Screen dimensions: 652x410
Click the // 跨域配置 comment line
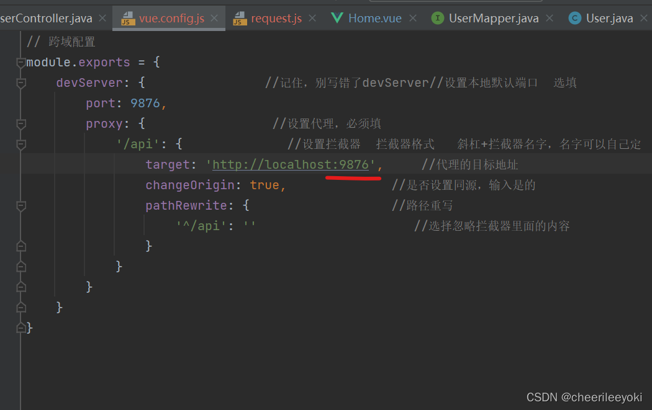point(61,42)
